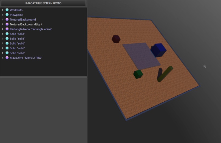Click the purple PROTO icon beside Mavic2Pro
The image size is (221, 143).
[7, 58]
